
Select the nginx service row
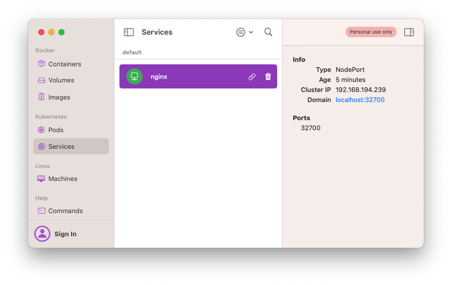(x=198, y=76)
